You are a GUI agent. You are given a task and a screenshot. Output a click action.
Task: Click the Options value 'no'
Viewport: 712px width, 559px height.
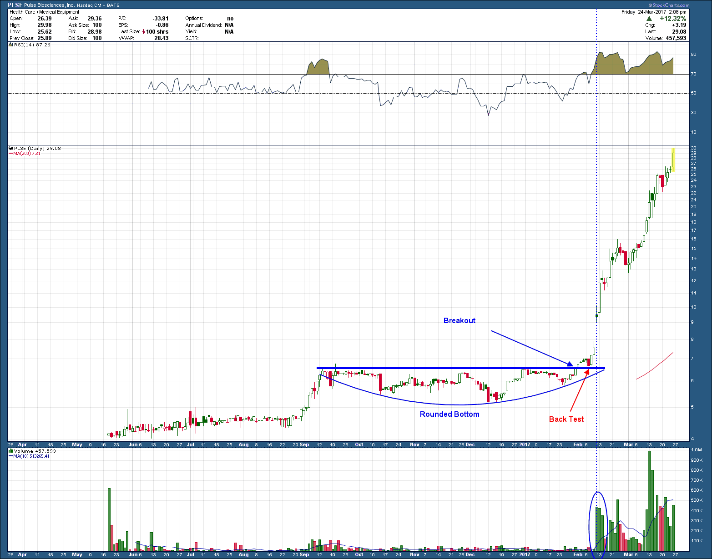[x=230, y=19]
